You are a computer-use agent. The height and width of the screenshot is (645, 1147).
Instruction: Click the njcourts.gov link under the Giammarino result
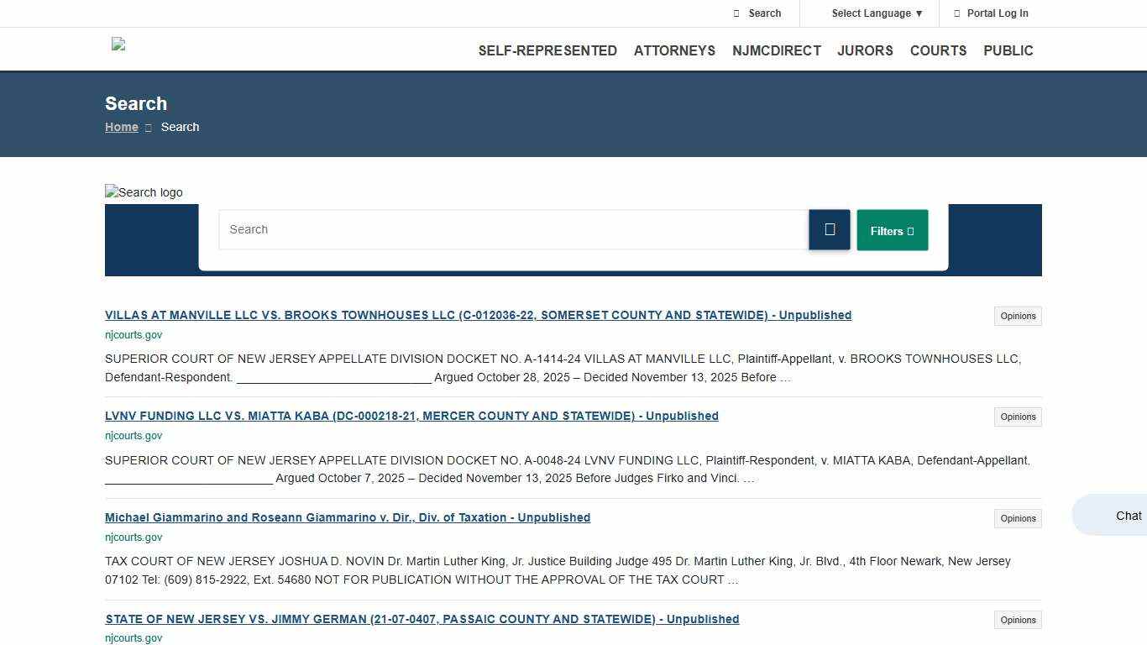point(133,537)
